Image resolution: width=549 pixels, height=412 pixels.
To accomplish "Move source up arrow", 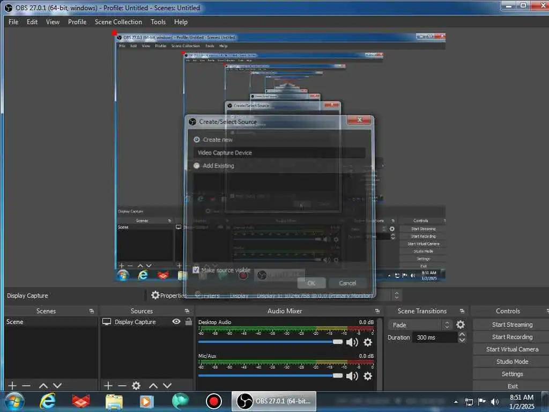I will coord(153,386).
